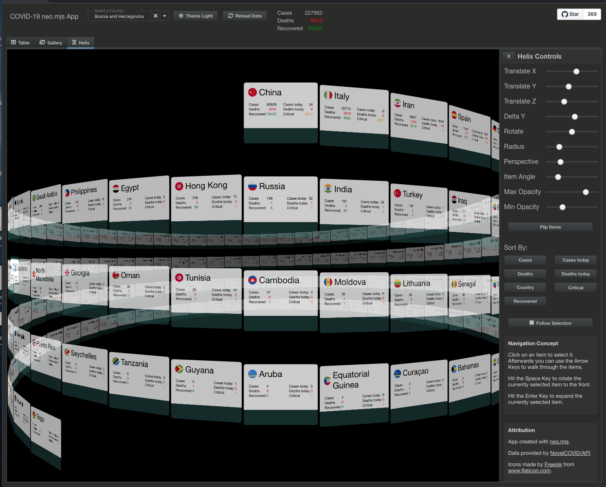Clear the selected country with X icon
The width and height of the screenshot is (606, 487).
click(x=155, y=16)
